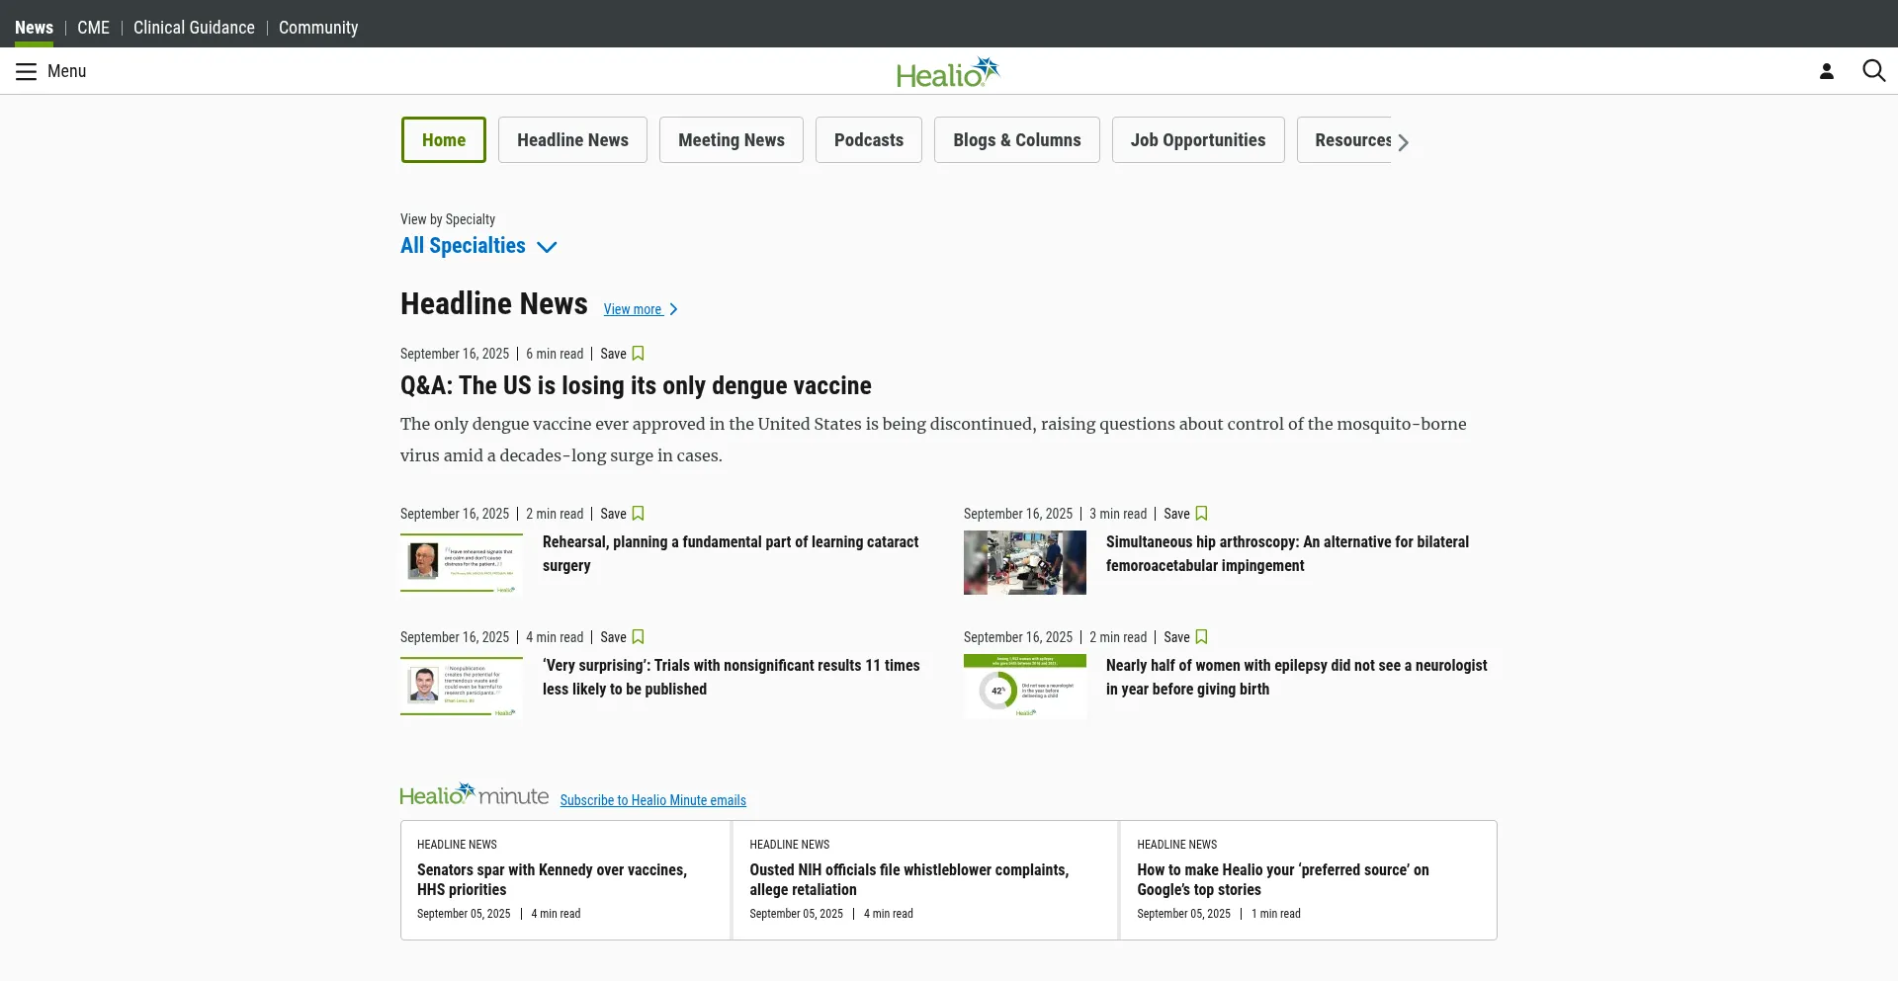
Task: Open Community in top navigation
Action: click(318, 28)
